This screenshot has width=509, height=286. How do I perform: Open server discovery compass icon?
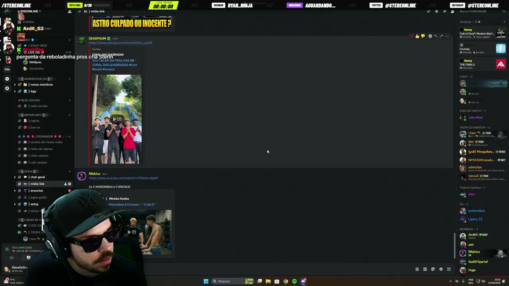[7, 88]
